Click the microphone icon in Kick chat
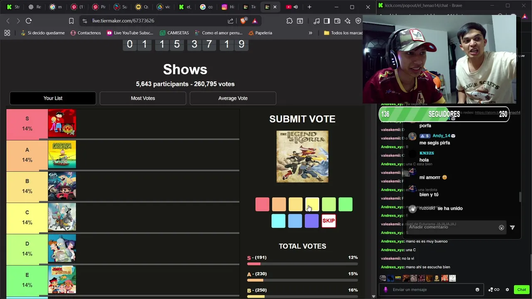 (386, 289)
